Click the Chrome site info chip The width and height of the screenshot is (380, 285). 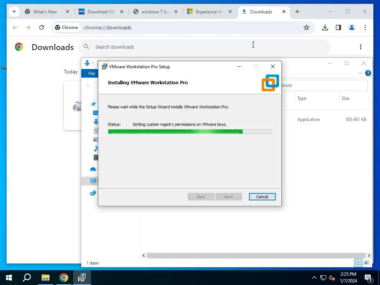[66, 27]
